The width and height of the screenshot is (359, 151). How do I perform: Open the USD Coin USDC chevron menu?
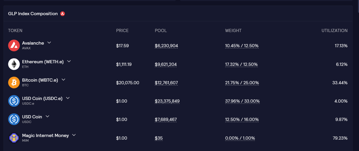click(47, 116)
